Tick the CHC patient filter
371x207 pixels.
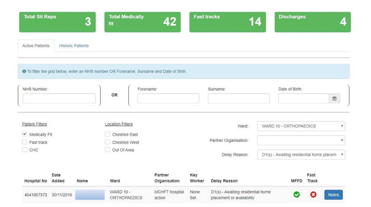pyautogui.click(x=25, y=150)
